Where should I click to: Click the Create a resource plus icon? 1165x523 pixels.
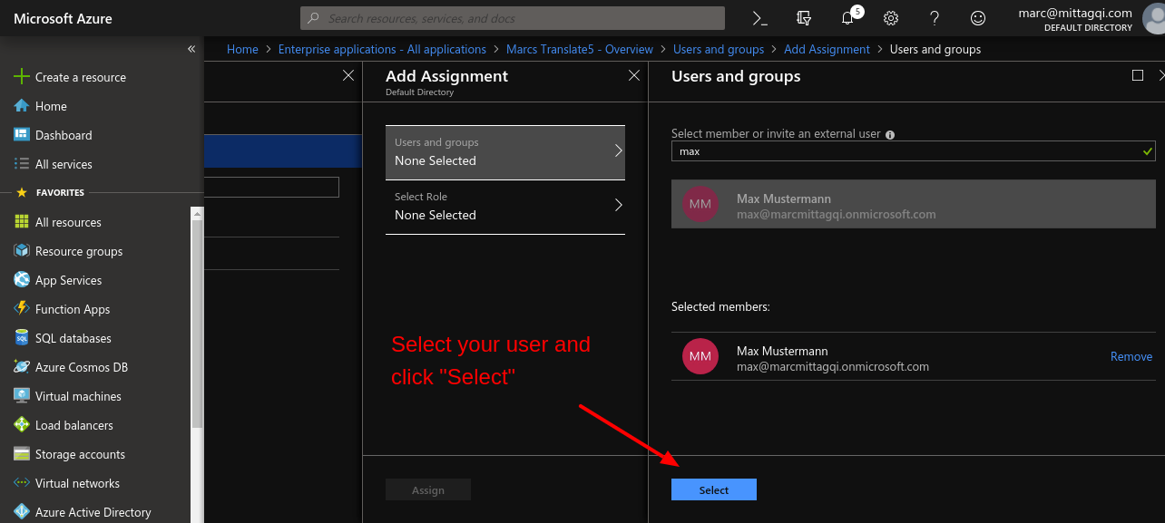[x=22, y=77]
